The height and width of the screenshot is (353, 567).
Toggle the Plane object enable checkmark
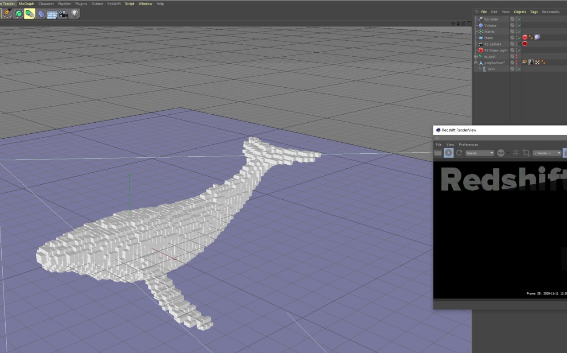pos(519,38)
